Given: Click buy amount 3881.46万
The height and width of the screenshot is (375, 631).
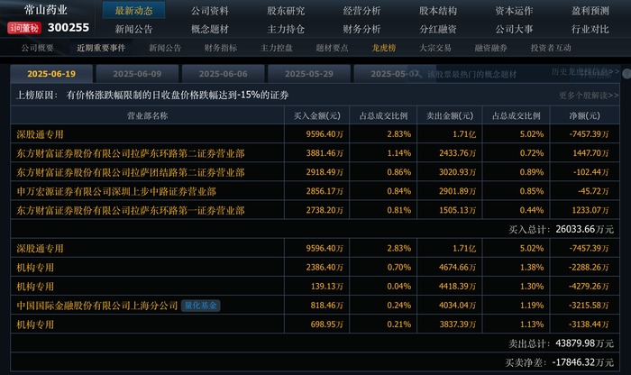Looking at the screenshot, I should point(325,153).
